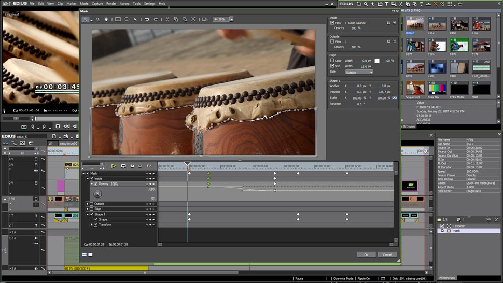Open the Settings menu
Screen dimensions: 503x283
click(149, 4)
